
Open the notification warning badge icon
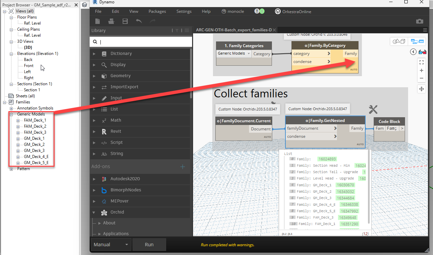[x=259, y=11]
